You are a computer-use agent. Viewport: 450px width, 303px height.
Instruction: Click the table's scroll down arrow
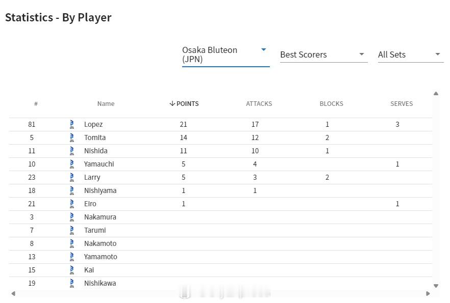pos(436,286)
